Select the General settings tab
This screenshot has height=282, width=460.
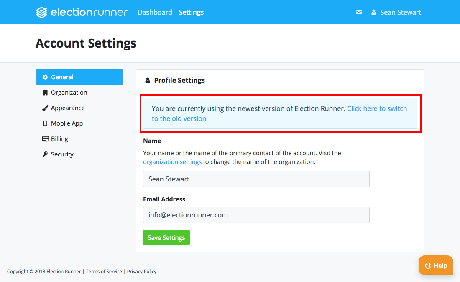coord(79,77)
